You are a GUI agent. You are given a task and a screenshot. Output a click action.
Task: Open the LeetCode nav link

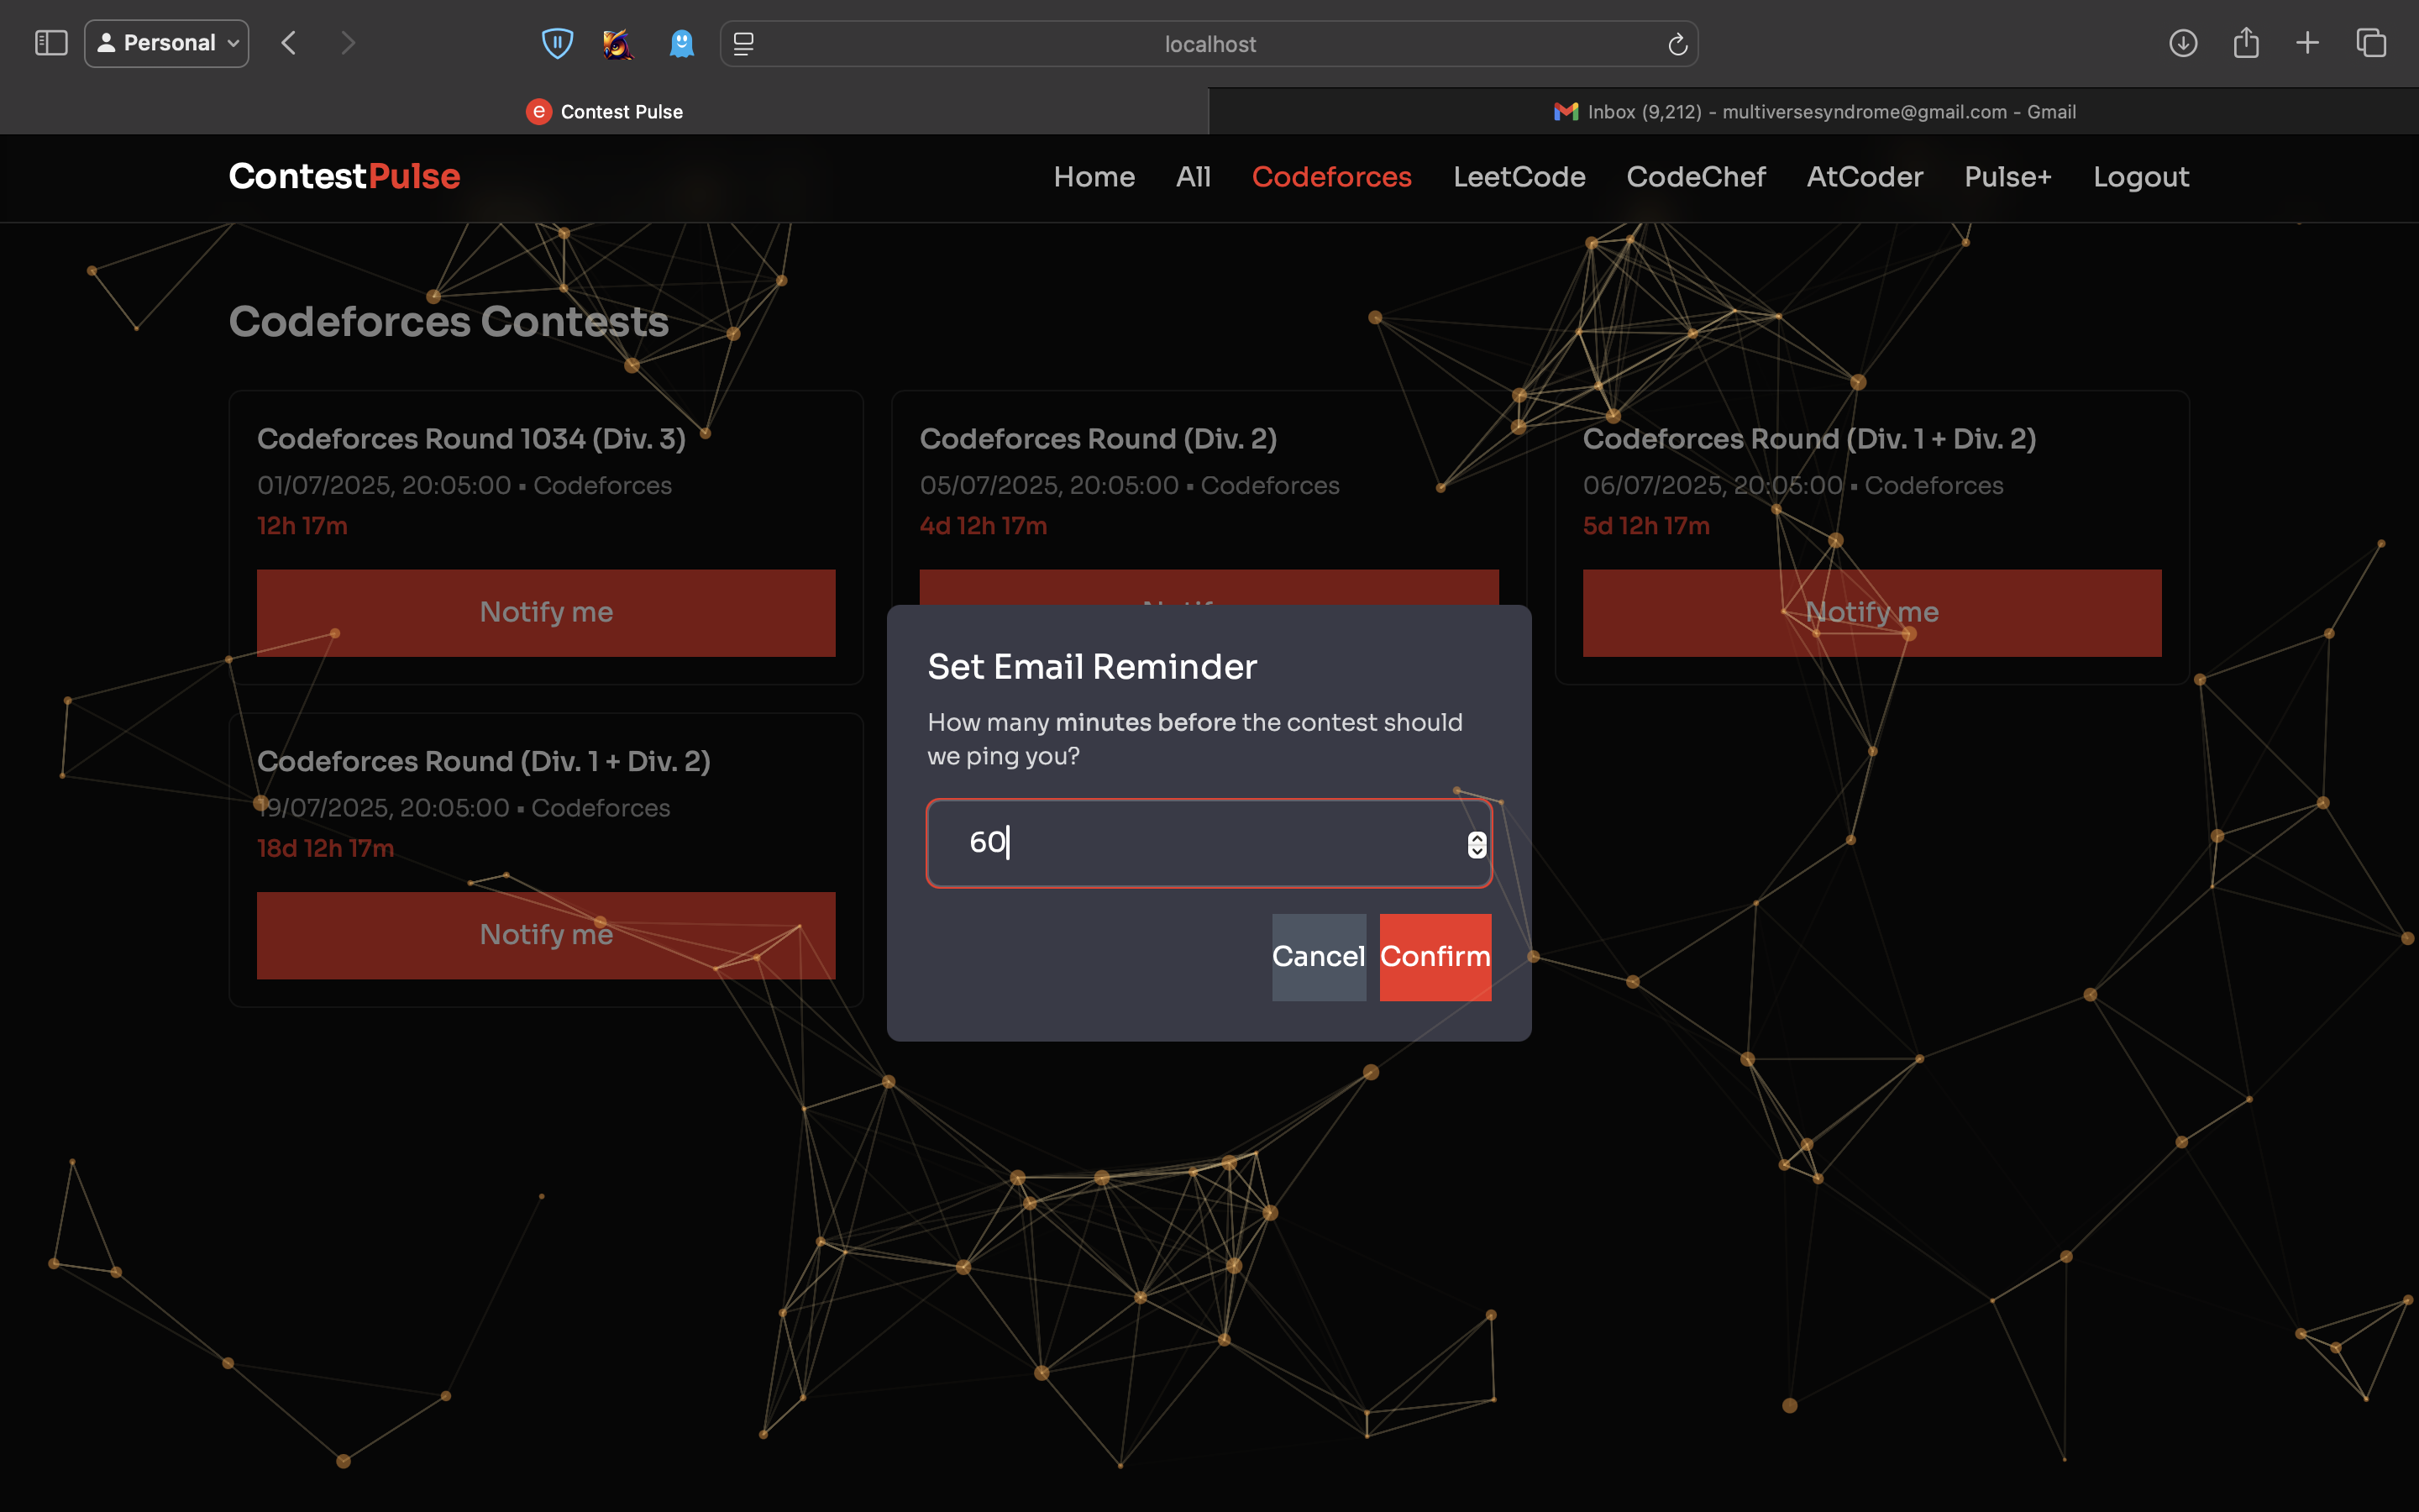[1519, 177]
